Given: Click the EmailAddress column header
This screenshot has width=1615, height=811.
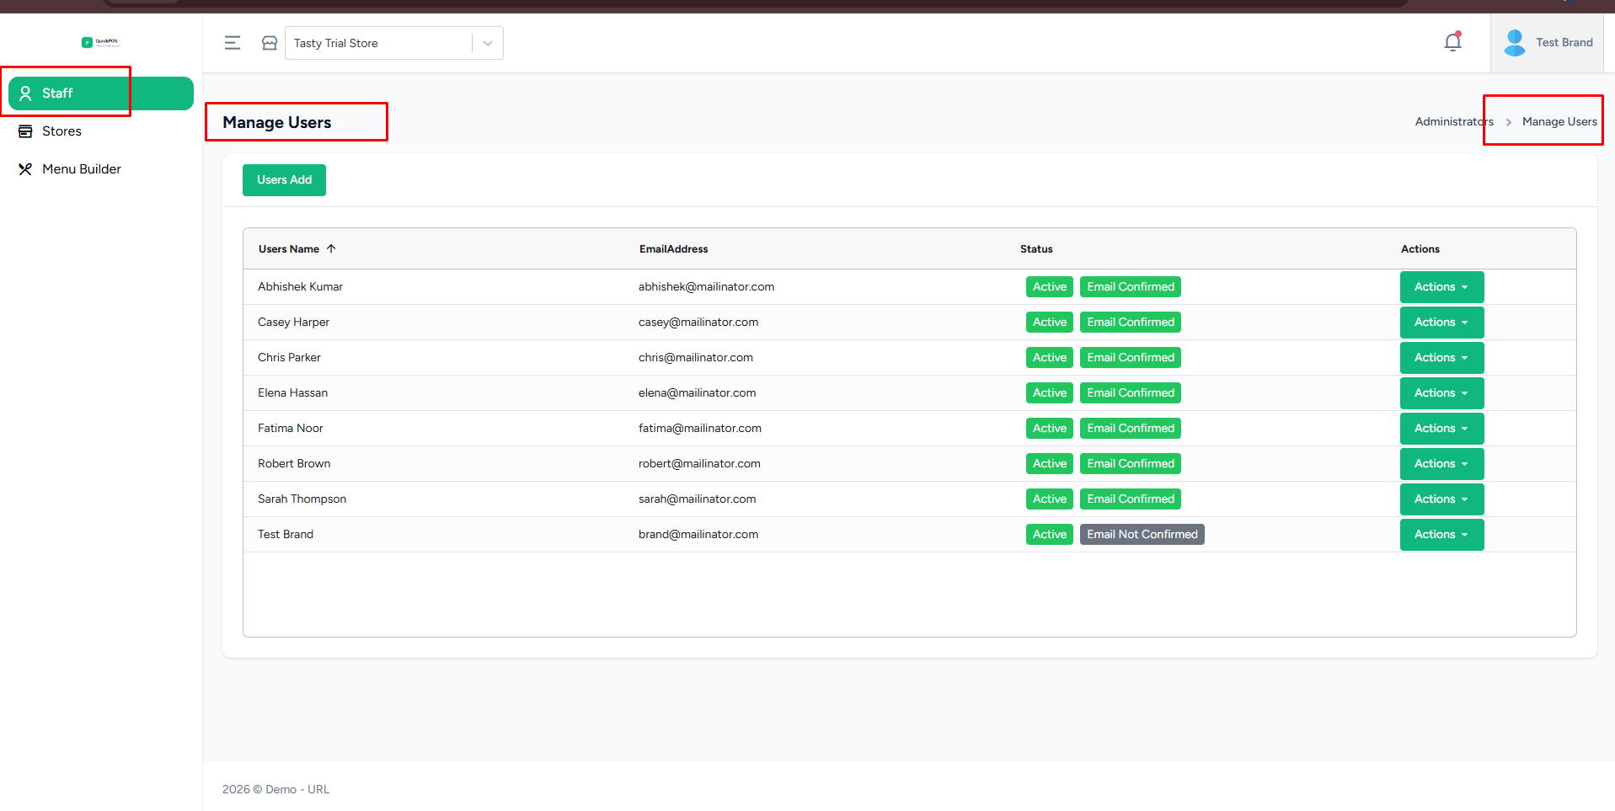Looking at the screenshot, I should (673, 249).
